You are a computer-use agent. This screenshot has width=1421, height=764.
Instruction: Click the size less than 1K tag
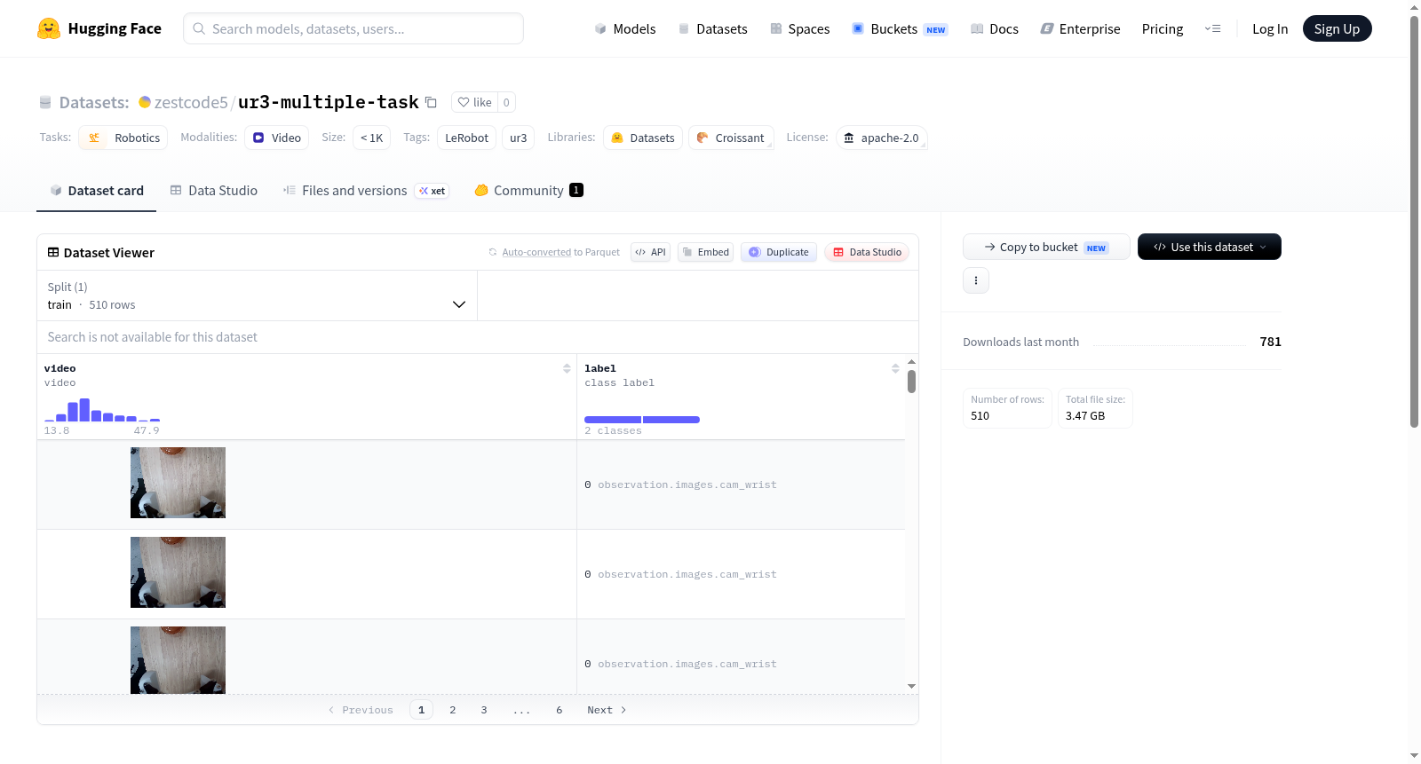[371, 138]
